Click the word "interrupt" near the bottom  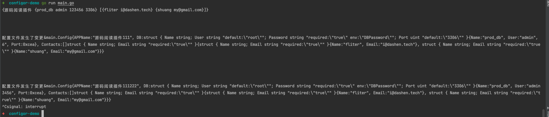36,107
